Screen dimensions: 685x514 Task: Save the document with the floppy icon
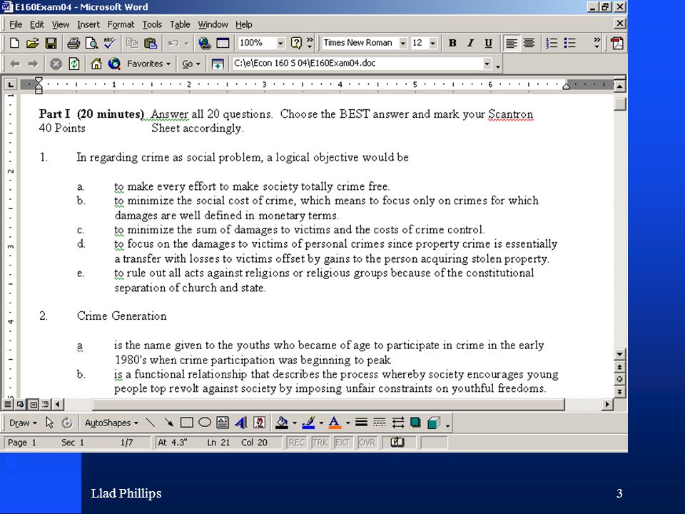click(x=51, y=43)
